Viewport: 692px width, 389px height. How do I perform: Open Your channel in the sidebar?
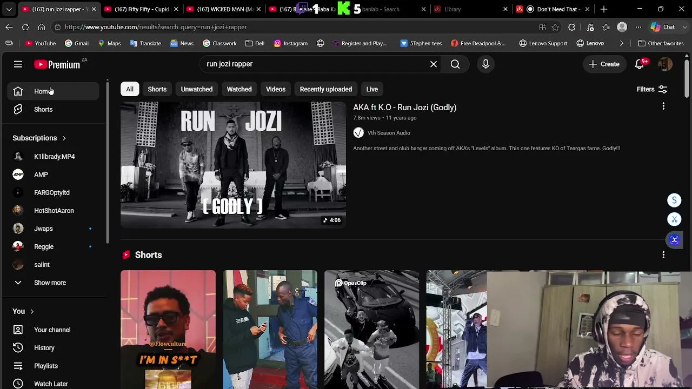coord(53,330)
